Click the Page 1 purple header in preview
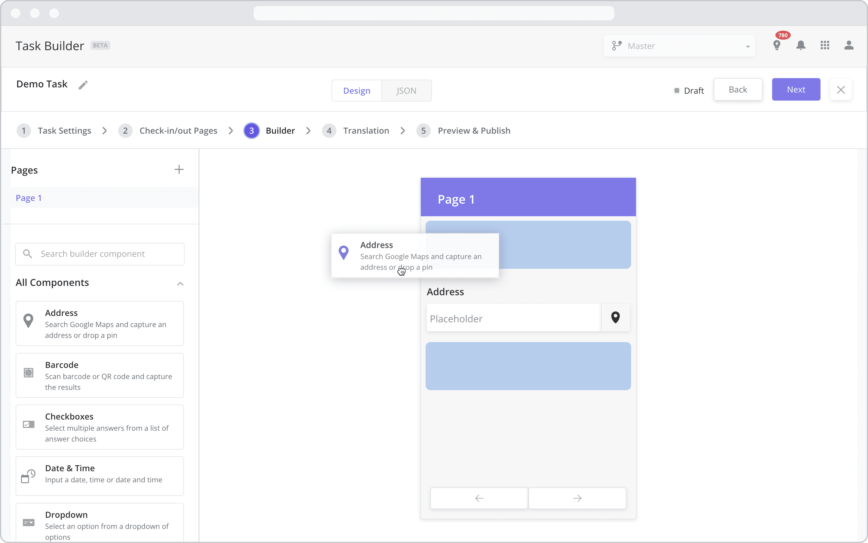868x543 pixels. pyautogui.click(x=528, y=197)
